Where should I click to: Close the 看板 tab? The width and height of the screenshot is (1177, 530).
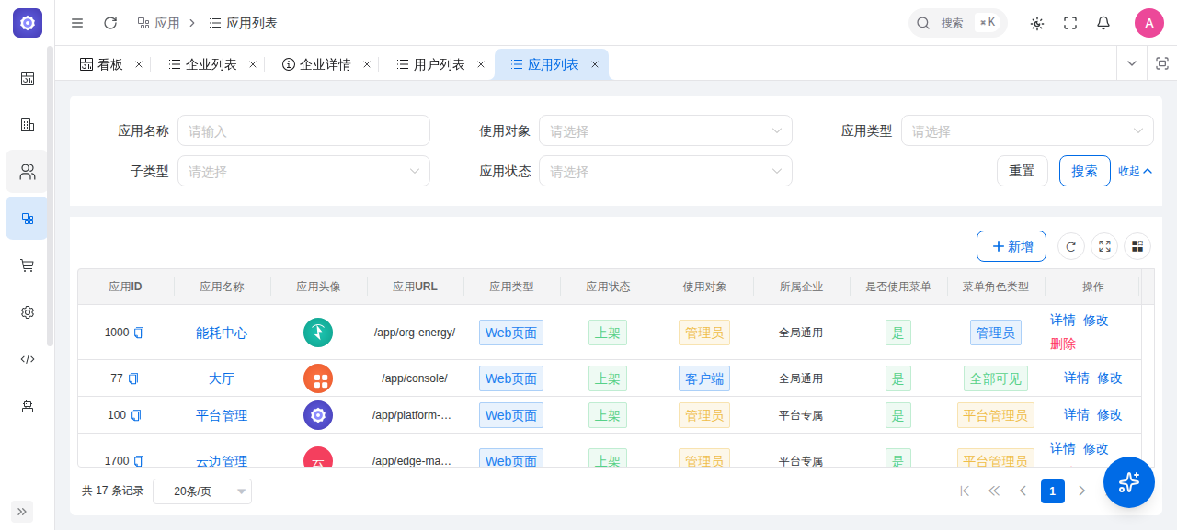click(x=139, y=64)
